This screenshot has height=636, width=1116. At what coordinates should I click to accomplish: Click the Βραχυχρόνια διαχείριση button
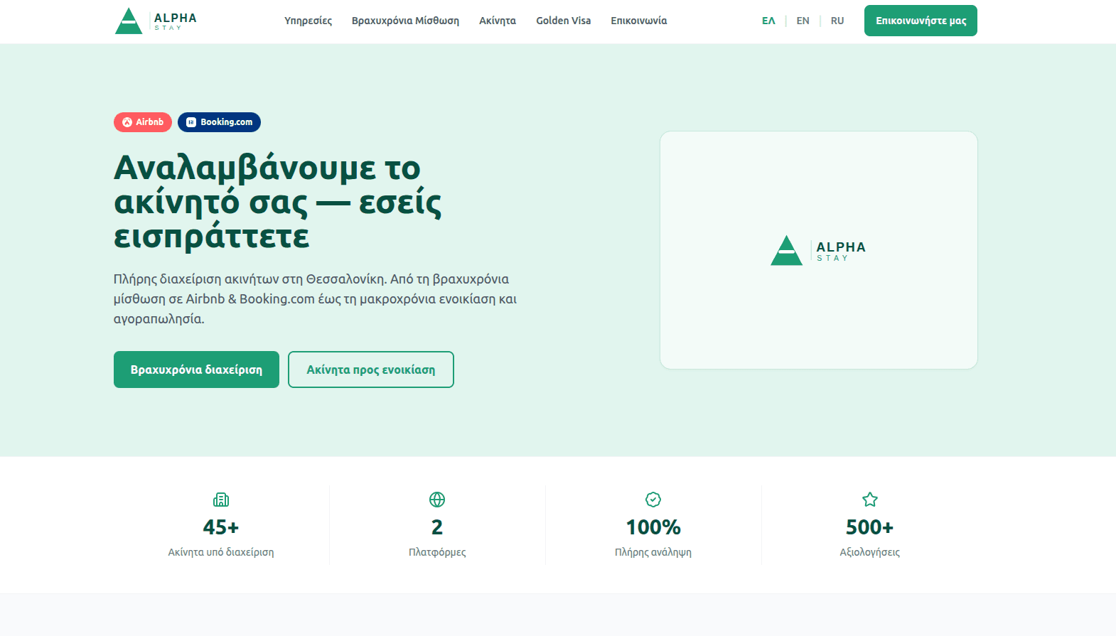(196, 370)
